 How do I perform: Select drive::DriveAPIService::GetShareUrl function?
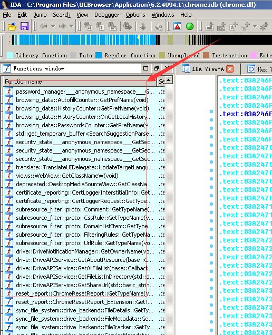tap(85, 285)
